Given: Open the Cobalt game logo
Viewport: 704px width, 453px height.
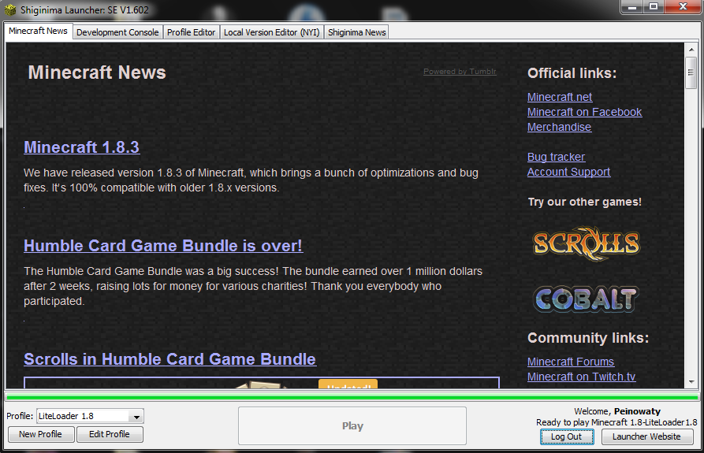Looking at the screenshot, I should [587, 299].
